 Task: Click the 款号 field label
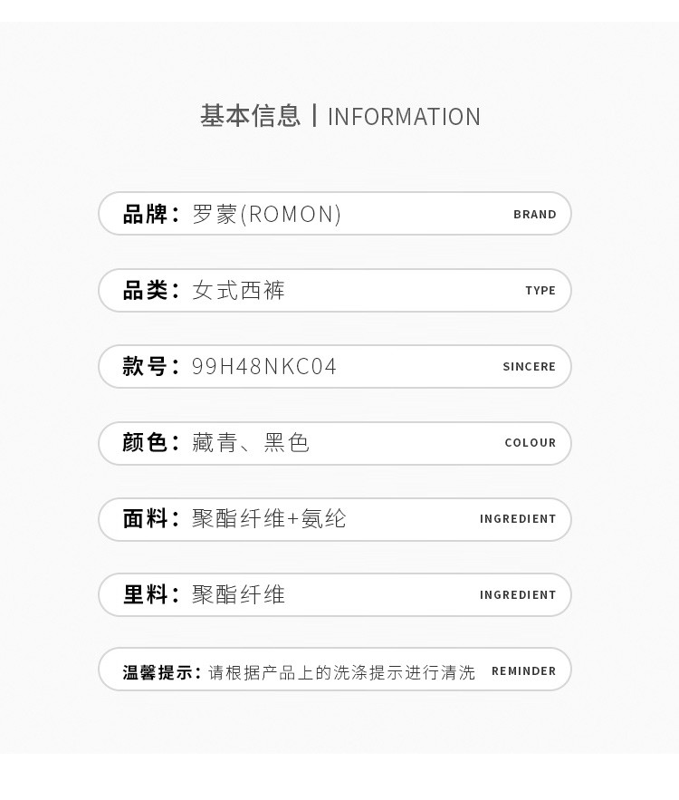click(x=145, y=366)
